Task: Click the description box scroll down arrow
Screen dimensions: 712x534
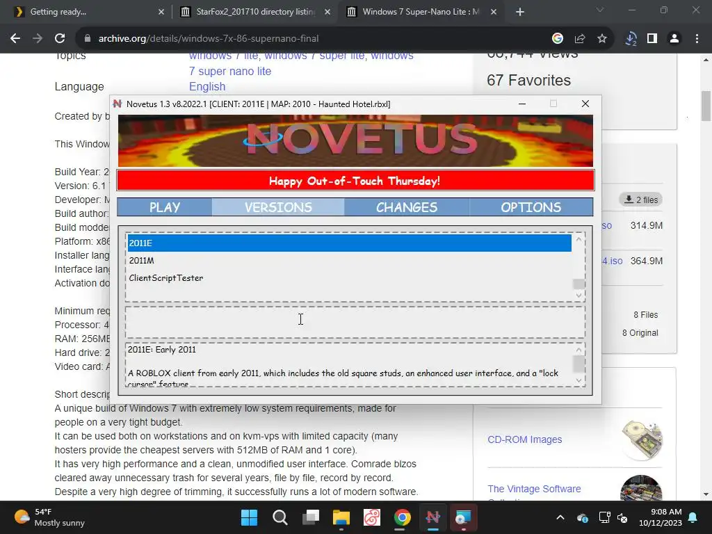Action: (578, 380)
